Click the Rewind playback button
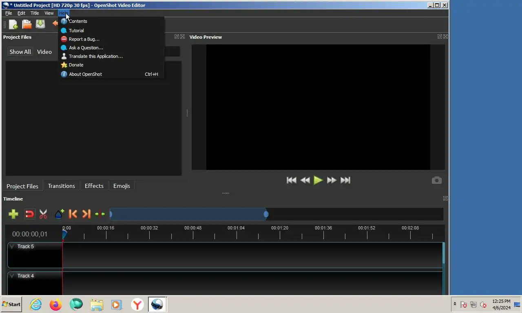 (305, 180)
